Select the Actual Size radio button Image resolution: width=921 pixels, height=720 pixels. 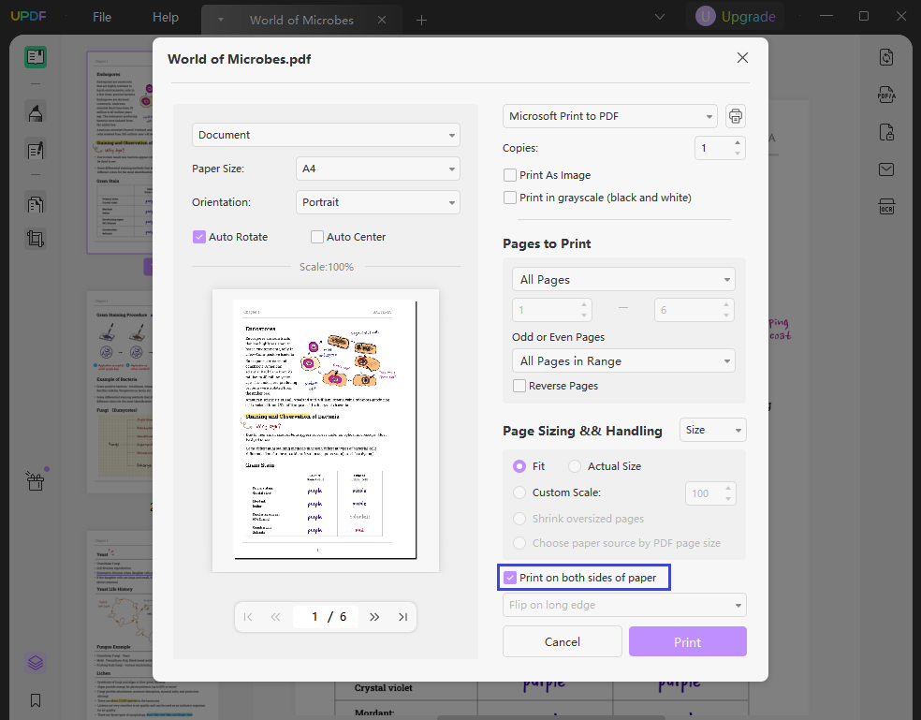[x=575, y=466]
